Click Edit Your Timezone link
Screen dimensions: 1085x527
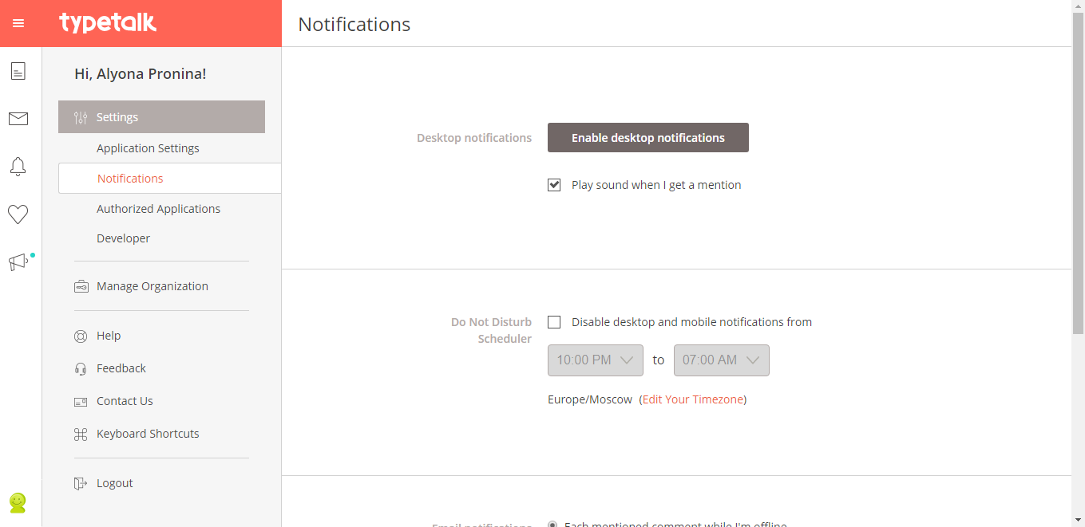[x=692, y=399]
